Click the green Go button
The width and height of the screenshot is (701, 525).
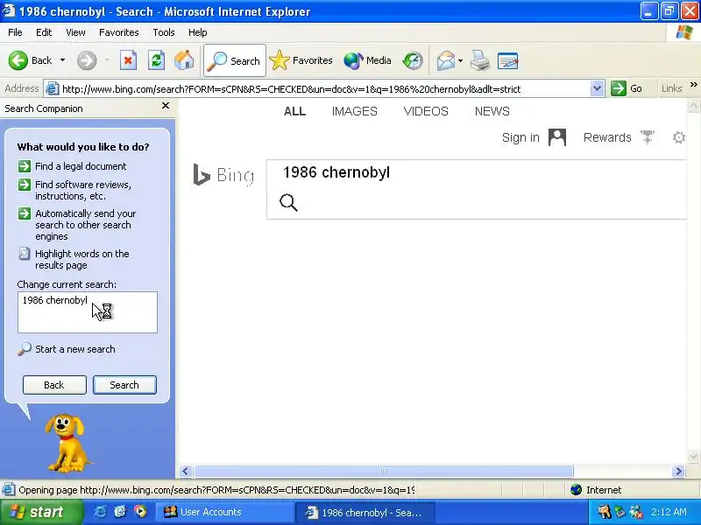tap(627, 89)
